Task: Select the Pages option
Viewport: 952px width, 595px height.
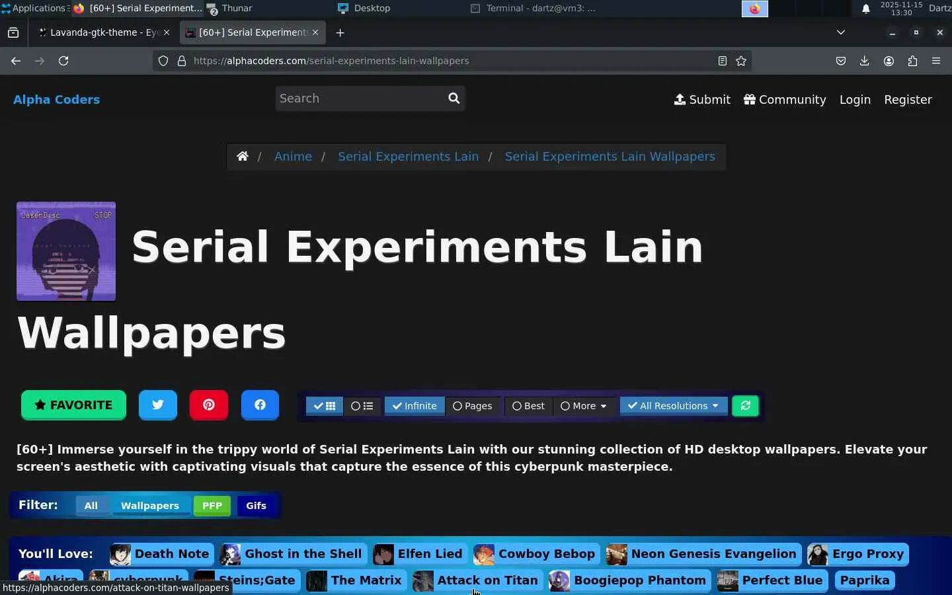Action: click(472, 406)
